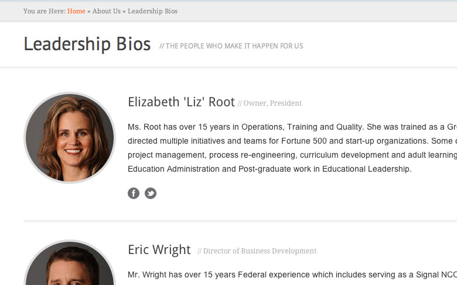Go to Home via breadcrumb
Screen dimensions: 457x285
click(76, 11)
